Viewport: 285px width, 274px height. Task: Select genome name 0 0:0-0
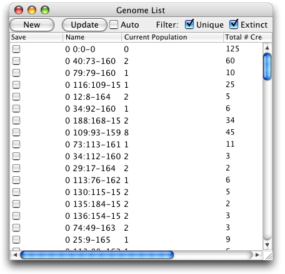(x=80, y=50)
